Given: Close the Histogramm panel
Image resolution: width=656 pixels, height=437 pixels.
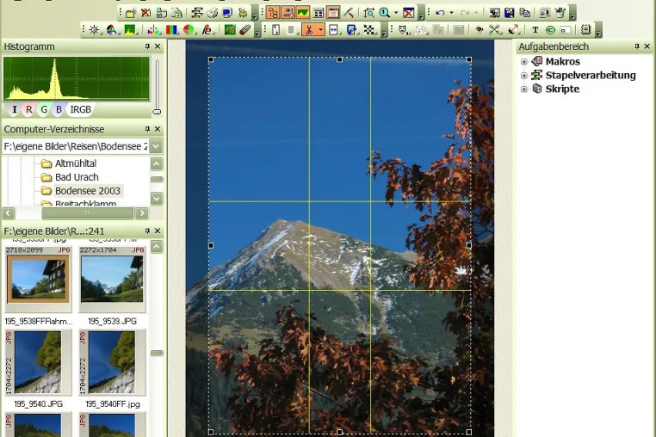Looking at the screenshot, I should click(158, 46).
